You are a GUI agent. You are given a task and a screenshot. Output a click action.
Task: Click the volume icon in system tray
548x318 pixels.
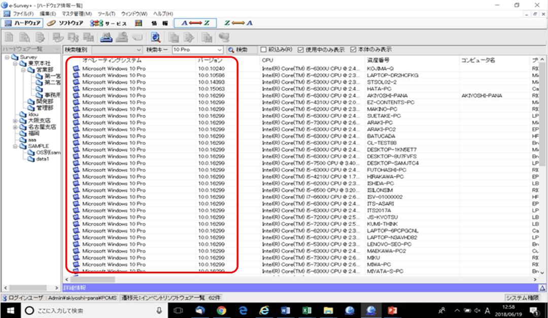[477, 310]
